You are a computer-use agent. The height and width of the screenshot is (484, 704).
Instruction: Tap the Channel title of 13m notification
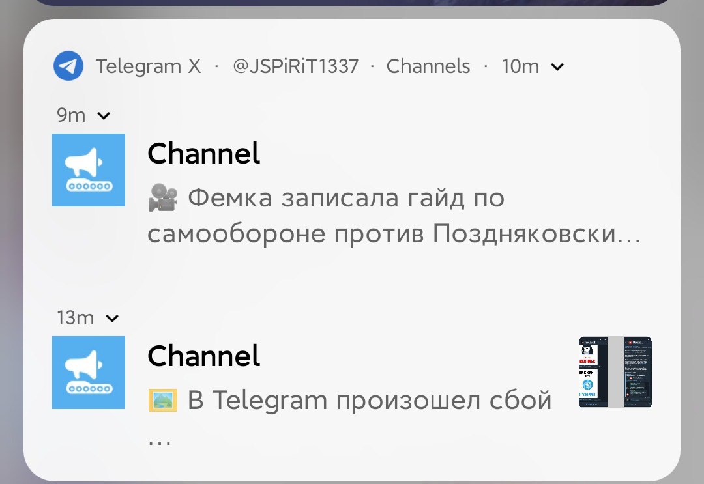click(x=203, y=356)
